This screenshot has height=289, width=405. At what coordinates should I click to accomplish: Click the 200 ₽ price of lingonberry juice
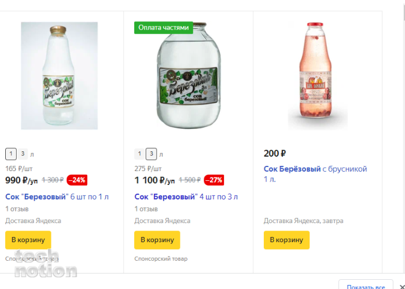[275, 153]
